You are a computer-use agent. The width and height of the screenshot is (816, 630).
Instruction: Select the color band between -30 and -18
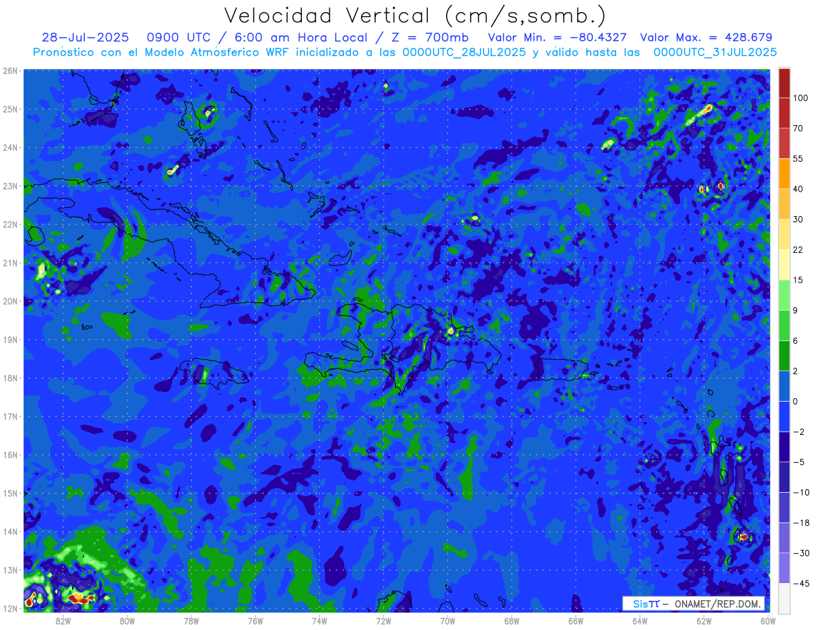784,537
